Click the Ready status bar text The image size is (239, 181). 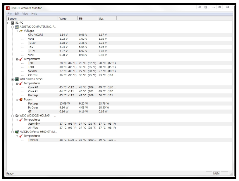coord(10,173)
